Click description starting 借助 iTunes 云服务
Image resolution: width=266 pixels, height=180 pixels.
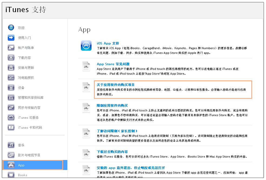coord(172,157)
